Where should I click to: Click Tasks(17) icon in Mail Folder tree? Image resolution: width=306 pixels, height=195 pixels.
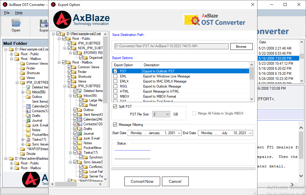[x=28, y=139]
